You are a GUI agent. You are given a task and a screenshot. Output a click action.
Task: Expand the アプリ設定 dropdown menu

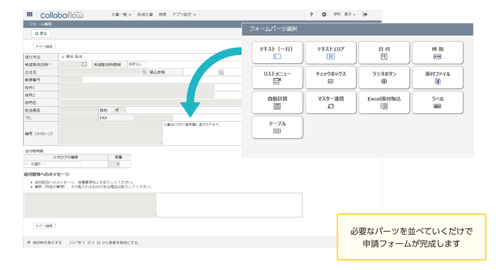pyautogui.click(x=184, y=14)
